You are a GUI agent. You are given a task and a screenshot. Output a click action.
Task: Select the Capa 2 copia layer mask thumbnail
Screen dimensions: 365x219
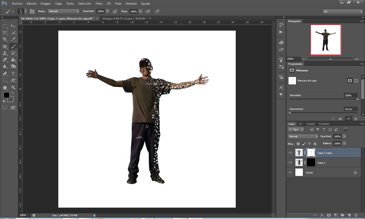point(311,152)
